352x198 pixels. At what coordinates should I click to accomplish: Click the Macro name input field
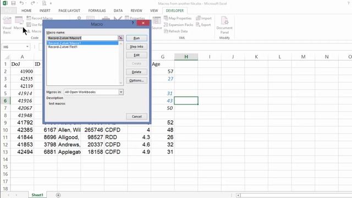(82, 38)
